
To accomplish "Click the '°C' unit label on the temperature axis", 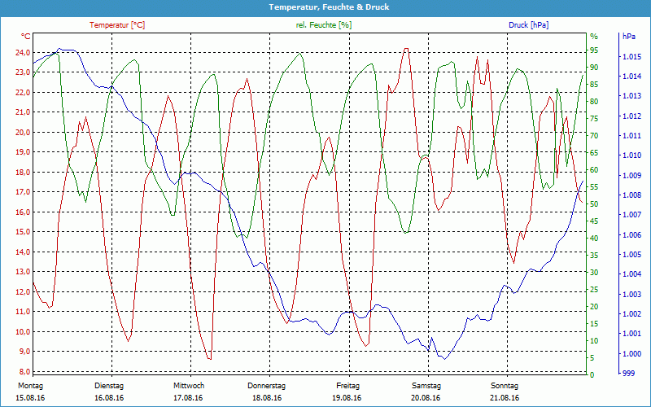I will (26, 36).
